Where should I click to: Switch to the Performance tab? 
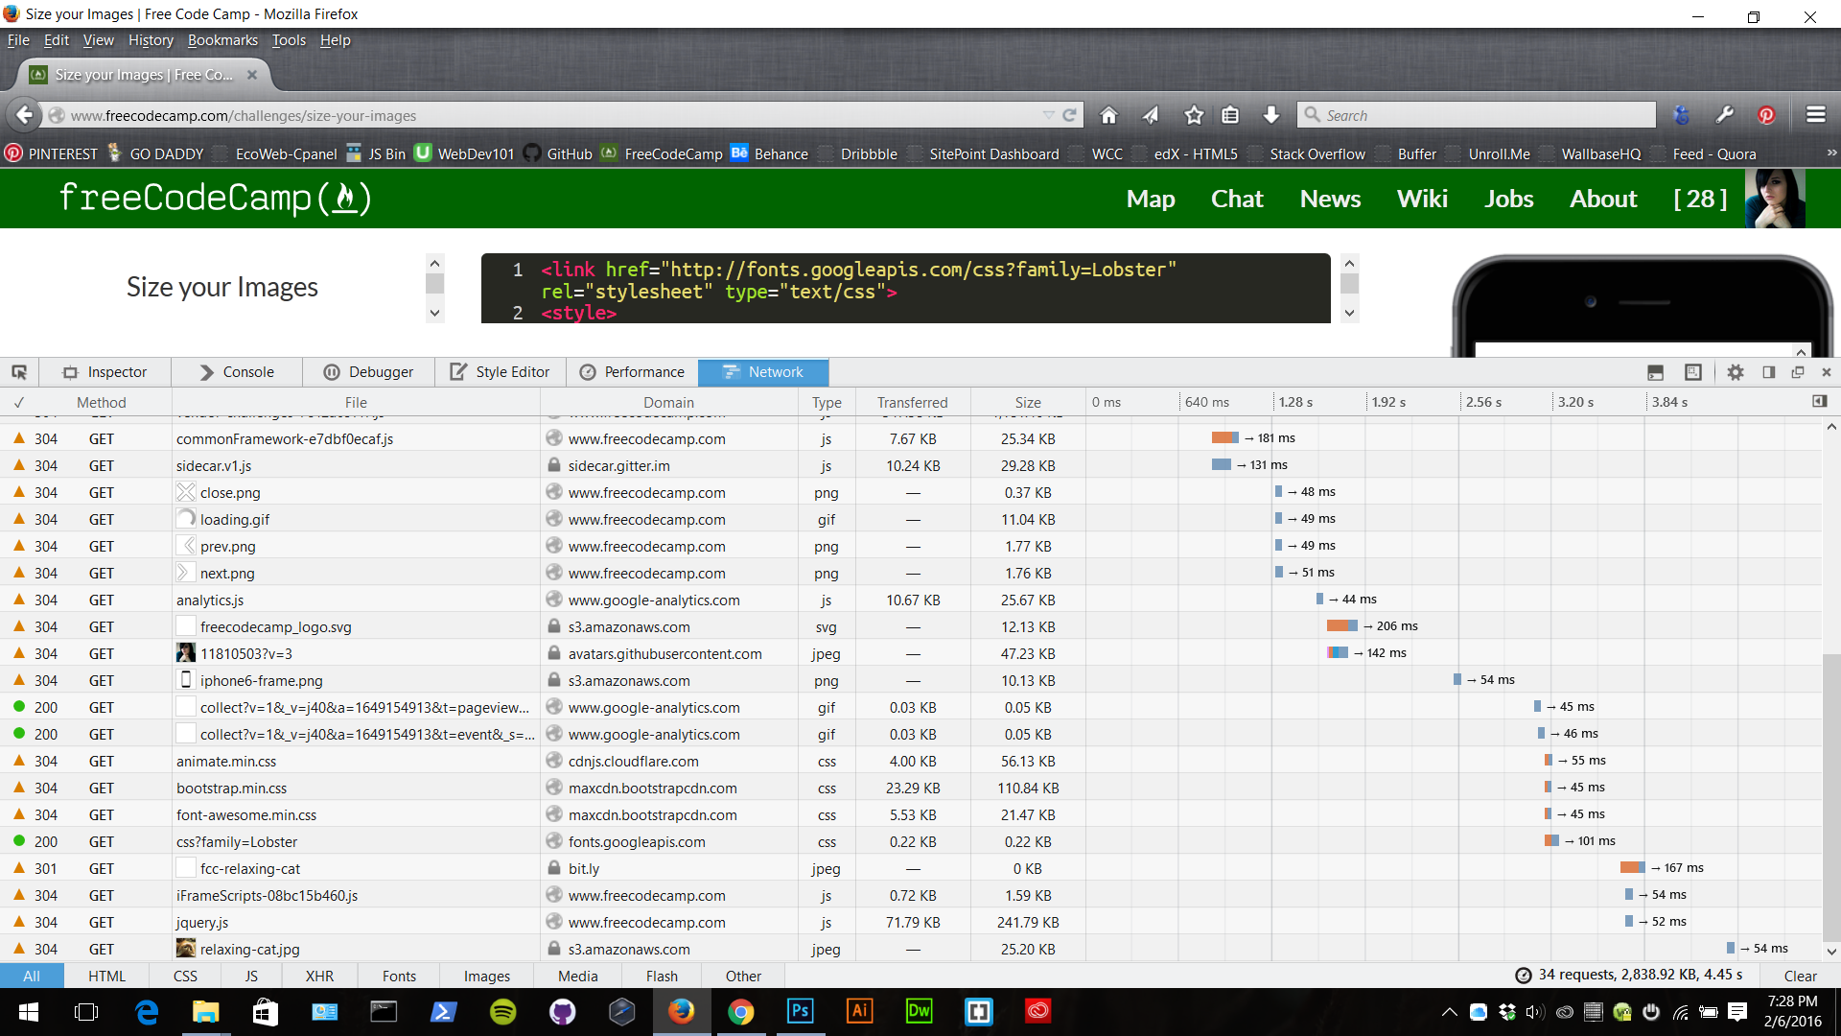[x=632, y=372]
